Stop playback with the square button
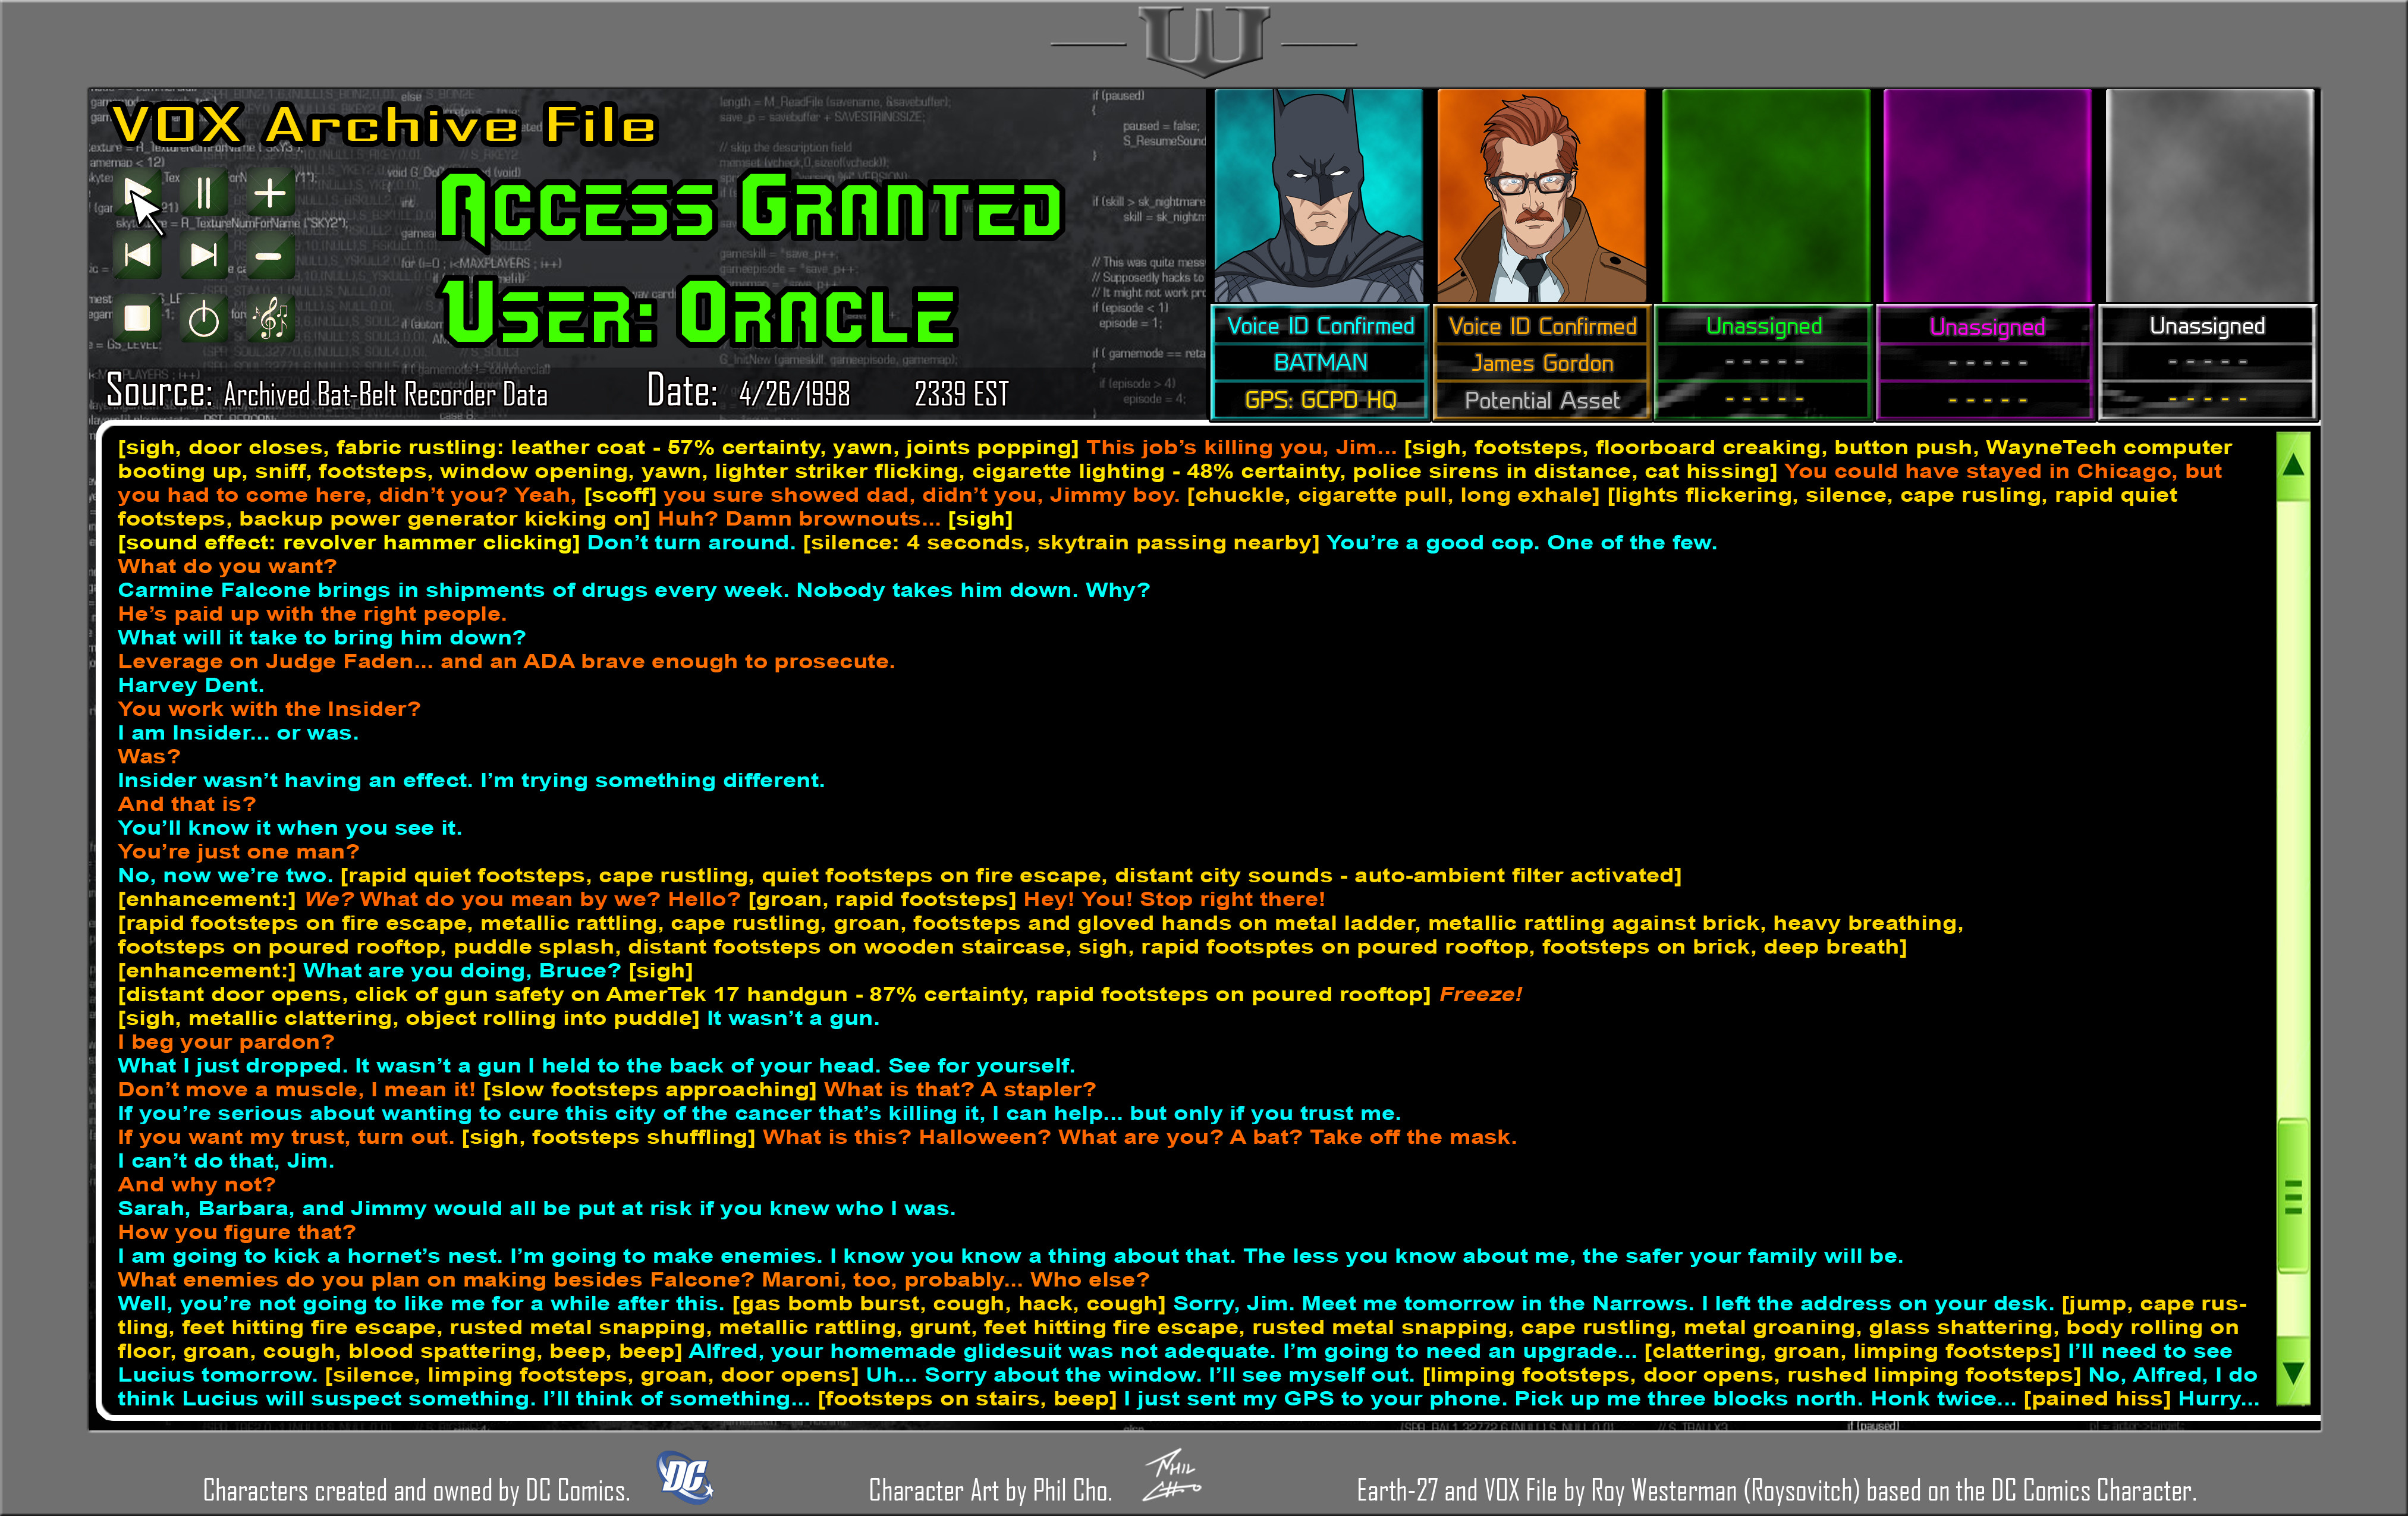The image size is (2408, 1516). (x=137, y=318)
